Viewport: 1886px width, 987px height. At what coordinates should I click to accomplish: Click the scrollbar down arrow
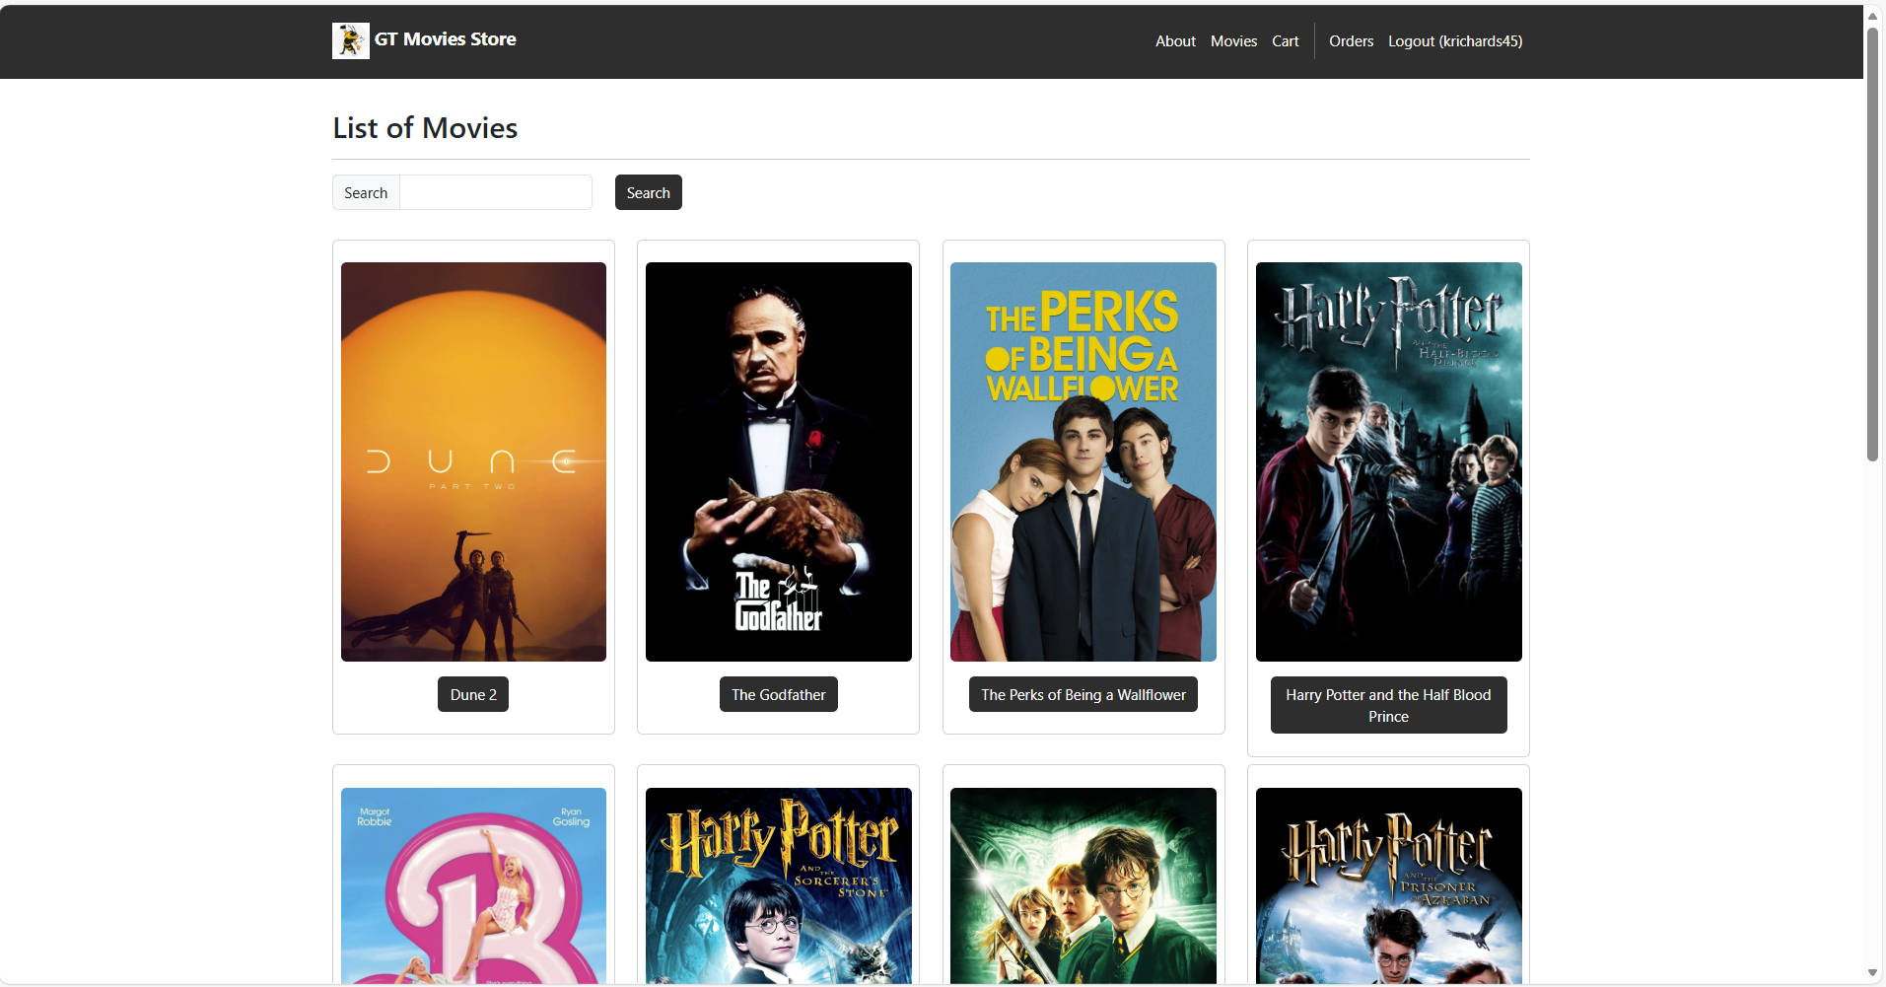(x=1872, y=973)
